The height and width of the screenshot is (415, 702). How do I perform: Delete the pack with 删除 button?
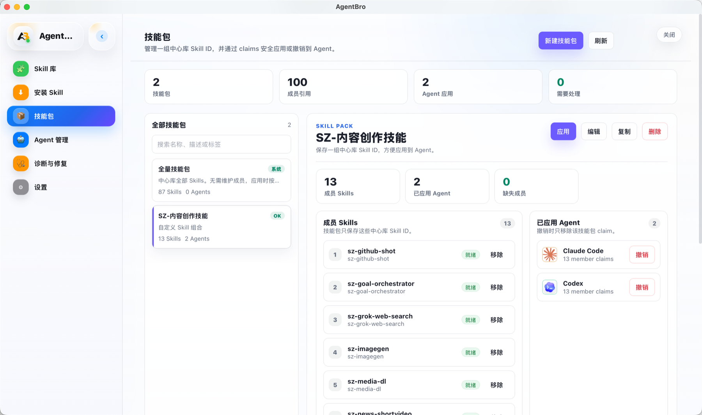click(x=655, y=132)
